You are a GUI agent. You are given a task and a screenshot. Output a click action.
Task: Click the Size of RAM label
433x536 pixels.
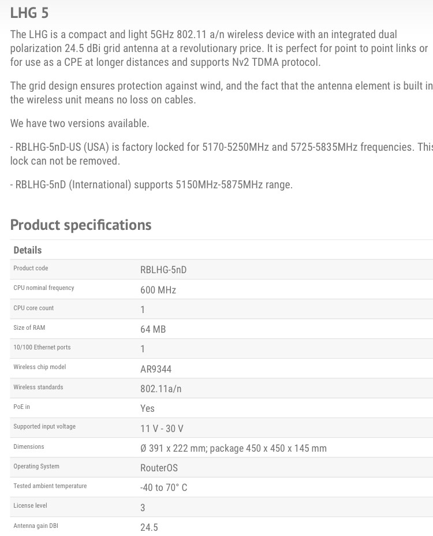pyautogui.click(x=29, y=327)
